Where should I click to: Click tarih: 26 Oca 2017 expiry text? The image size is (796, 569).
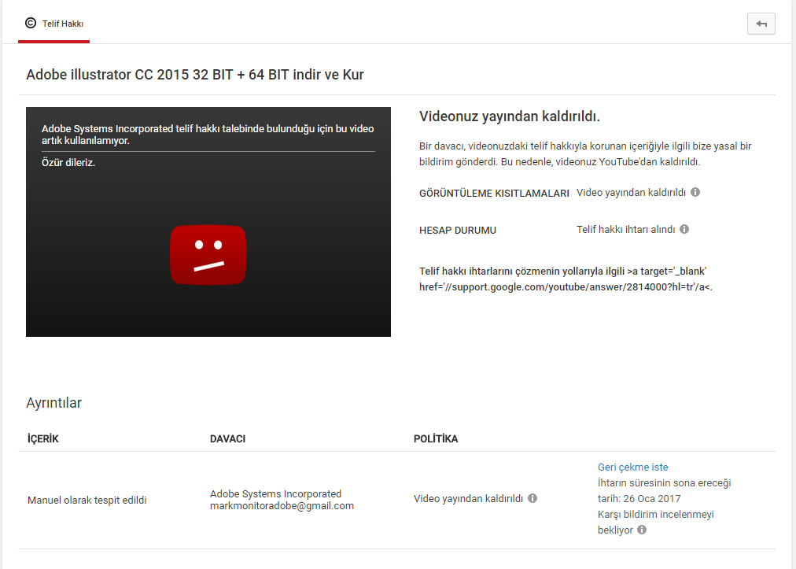[639, 498]
